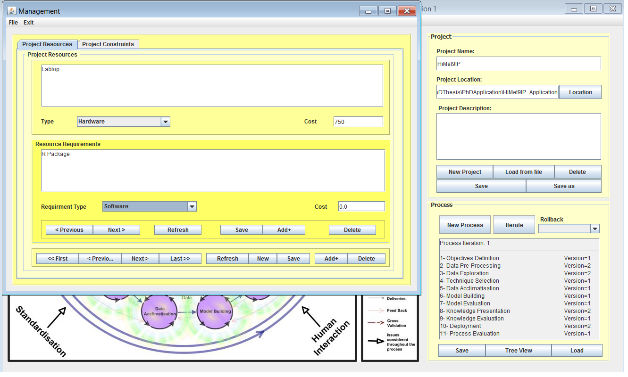Switch to the Project Constraints tab
The height and width of the screenshot is (377, 628).
[x=108, y=44]
